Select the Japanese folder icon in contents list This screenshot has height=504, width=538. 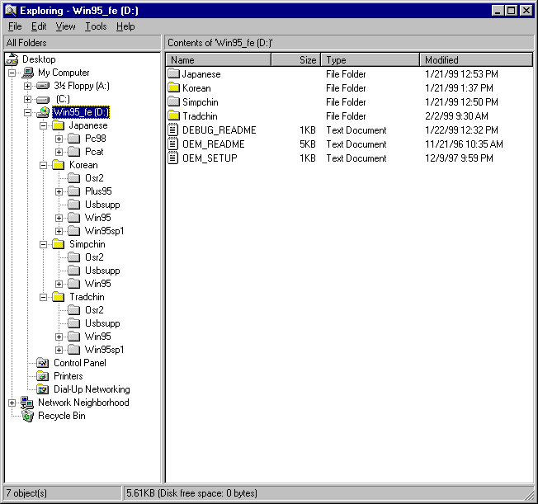click(173, 73)
